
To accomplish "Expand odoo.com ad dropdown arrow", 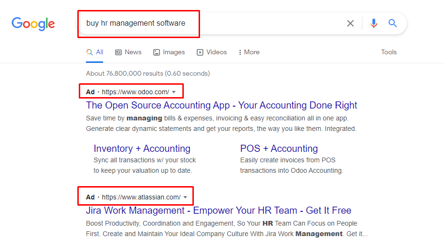I will [174, 92].
